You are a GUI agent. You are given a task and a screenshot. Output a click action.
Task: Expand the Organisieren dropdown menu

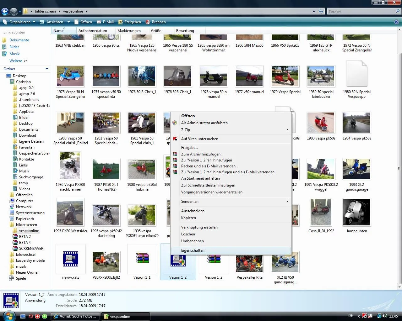coord(34,22)
